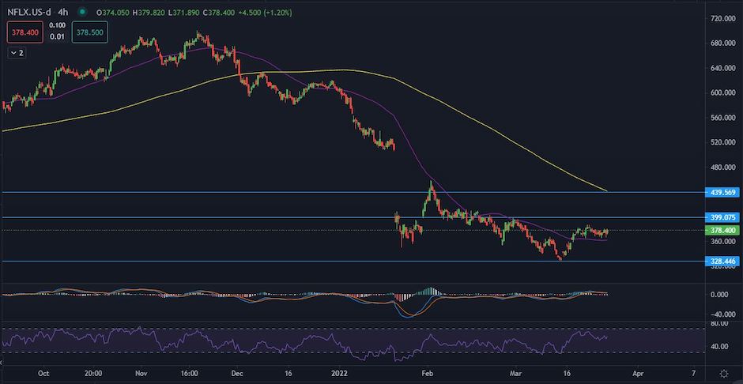
Task: Click the green current price label 378.400
Action: coord(722,231)
